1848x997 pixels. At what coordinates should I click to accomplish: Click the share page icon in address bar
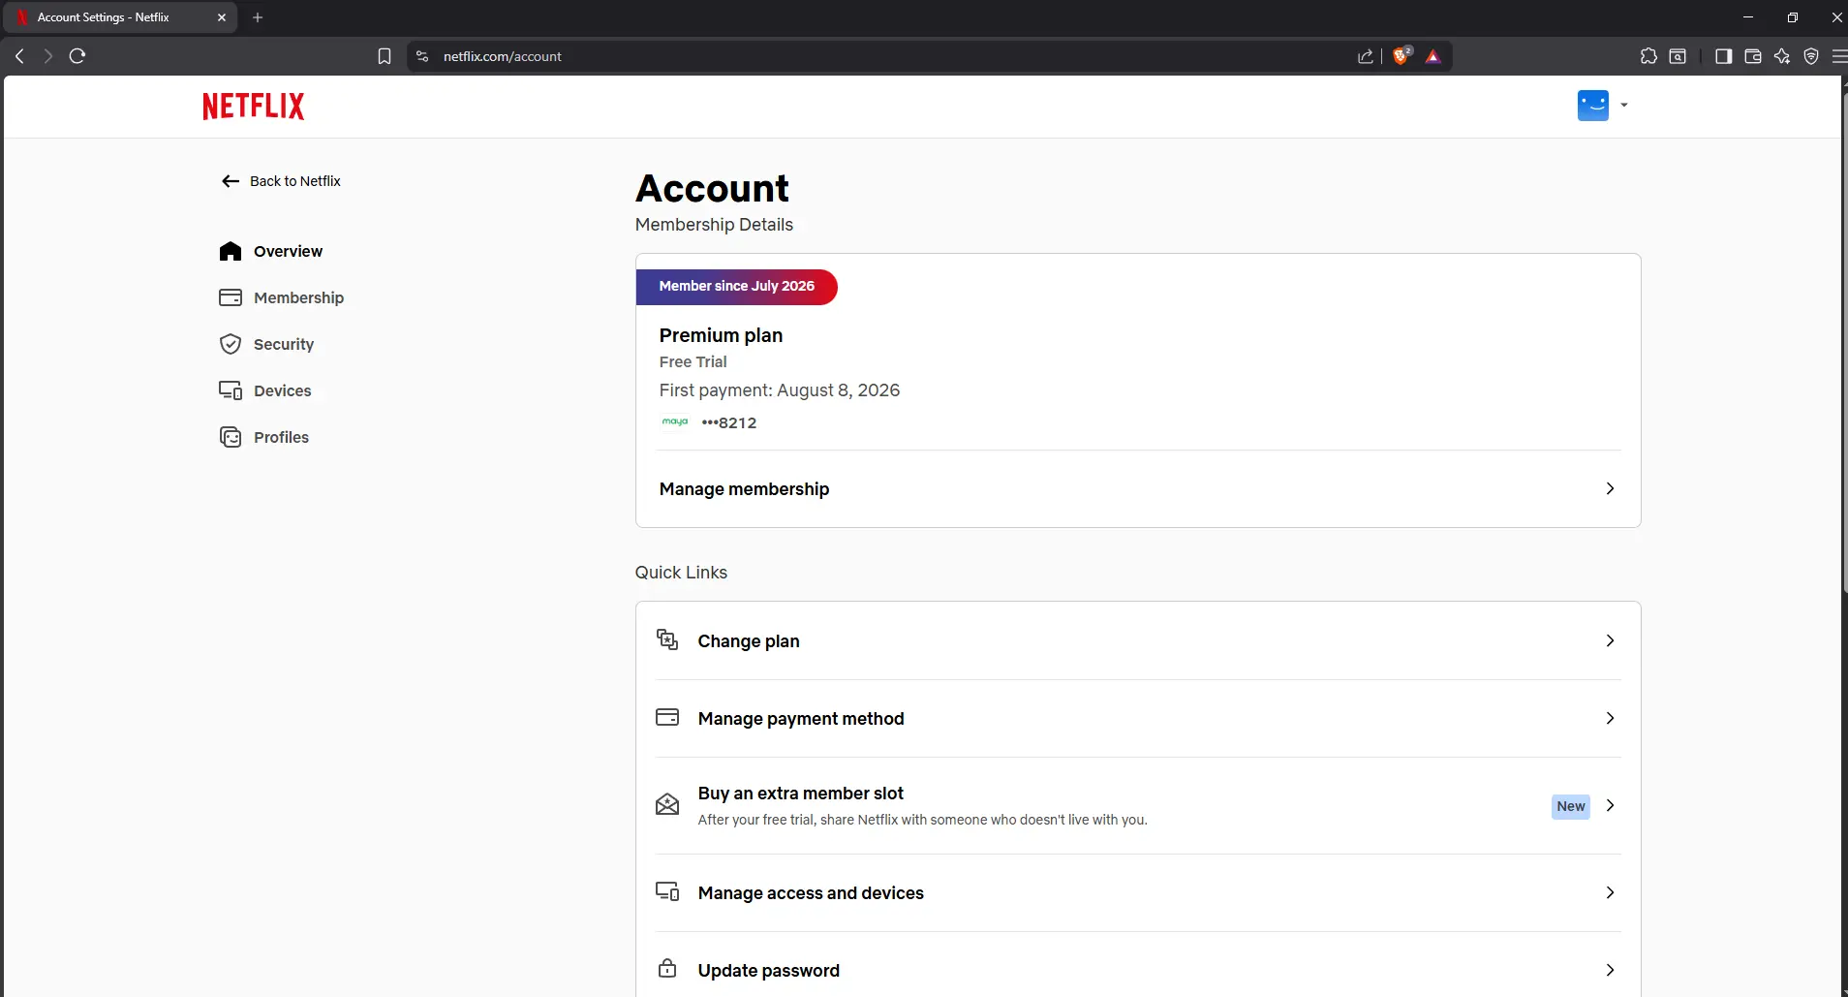[x=1366, y=56]
